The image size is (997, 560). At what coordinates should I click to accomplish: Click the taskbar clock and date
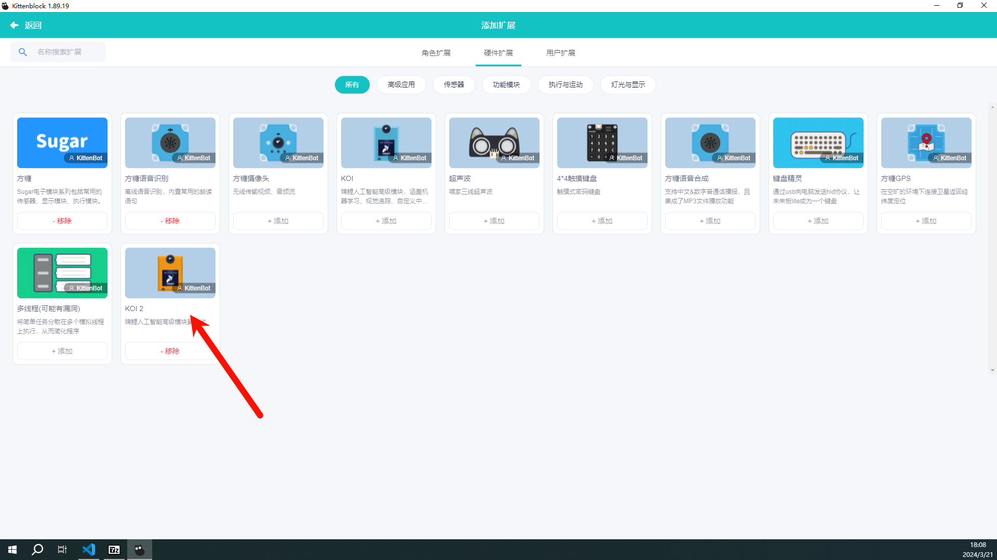pos(978,550)
